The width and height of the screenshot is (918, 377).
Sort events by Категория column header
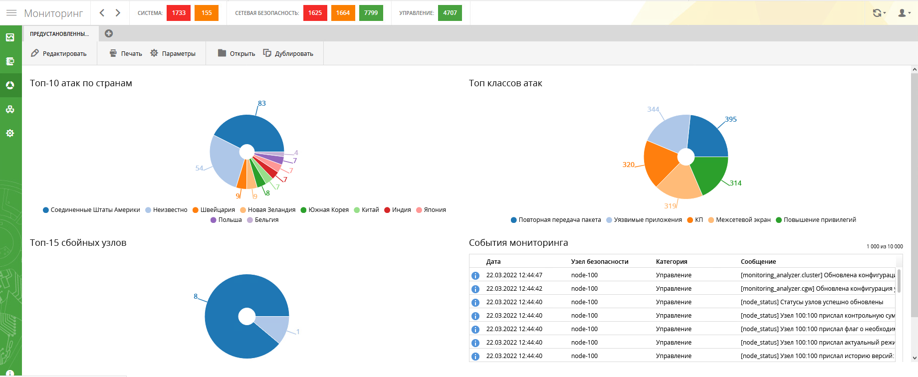point(672,261)
